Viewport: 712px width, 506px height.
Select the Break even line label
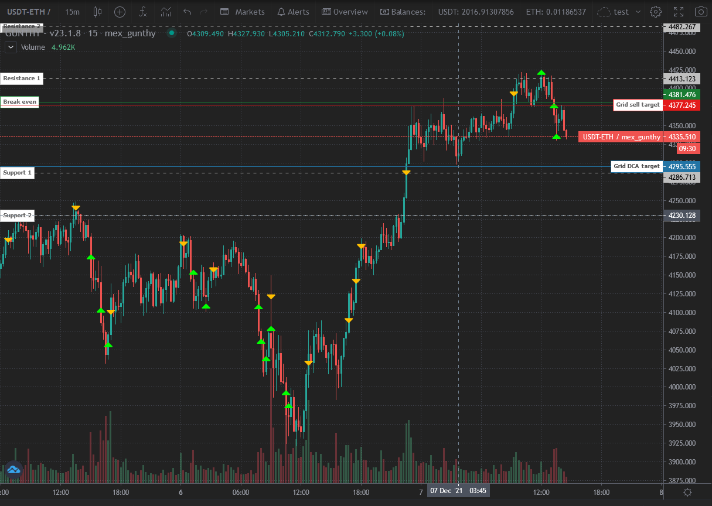(20, 102)
